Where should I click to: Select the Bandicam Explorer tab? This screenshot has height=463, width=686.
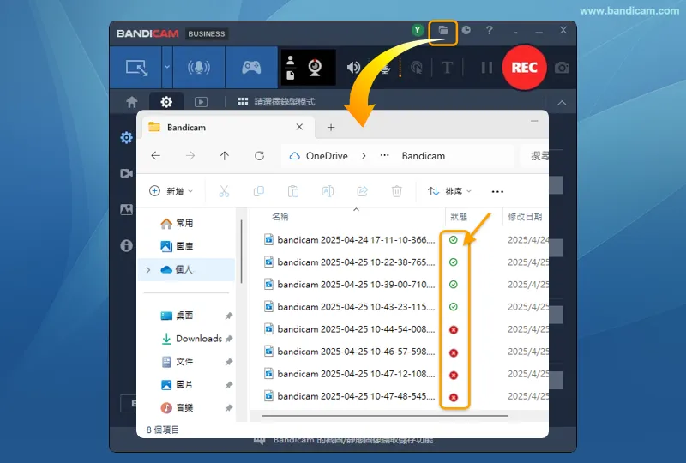(226, 128)
